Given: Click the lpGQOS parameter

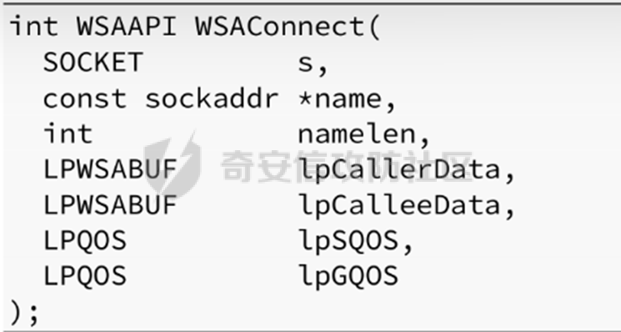Looking at the screenshot, I should tap(348, 278).
